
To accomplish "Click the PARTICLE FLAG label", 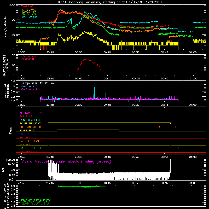I will (29, 141).
